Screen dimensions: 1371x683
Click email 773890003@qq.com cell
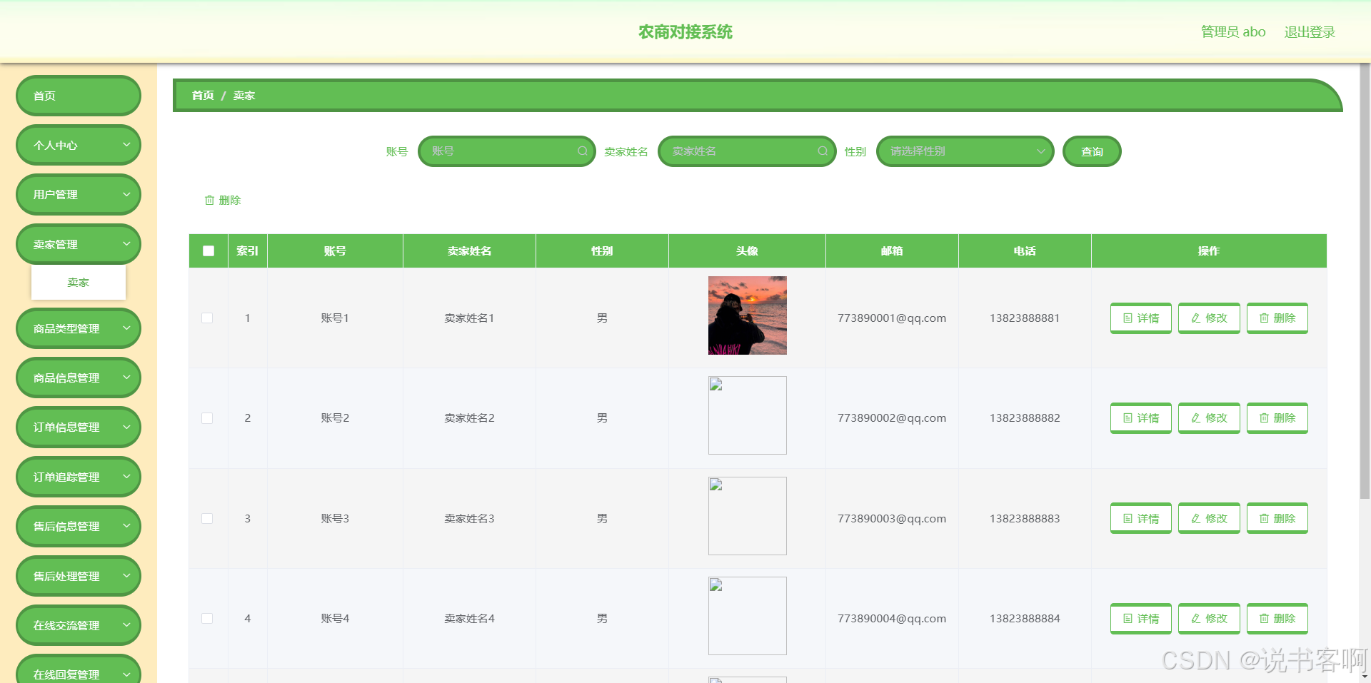[892, 519]
